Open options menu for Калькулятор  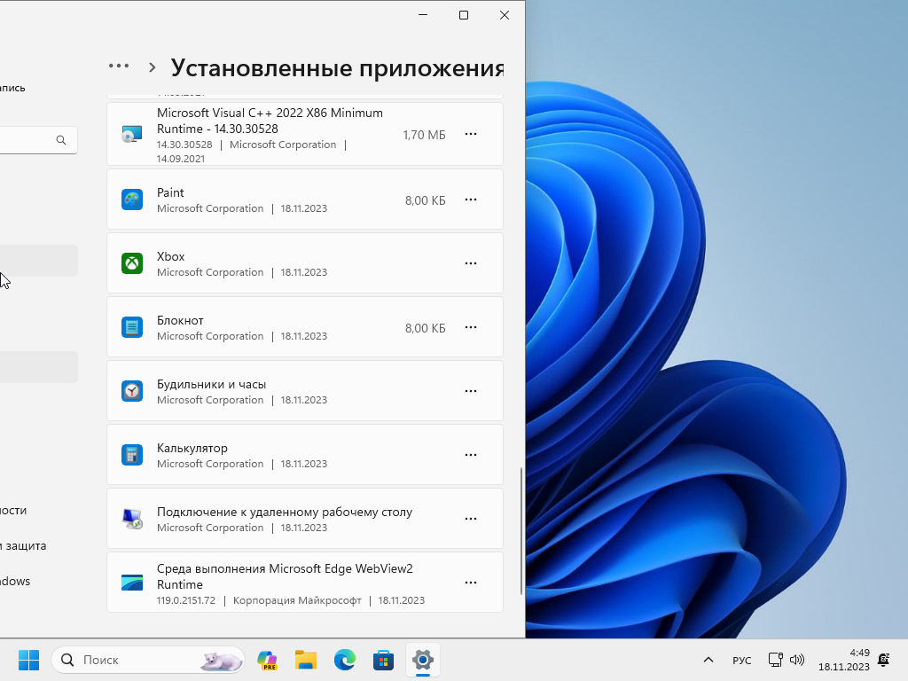coord(471,455)
